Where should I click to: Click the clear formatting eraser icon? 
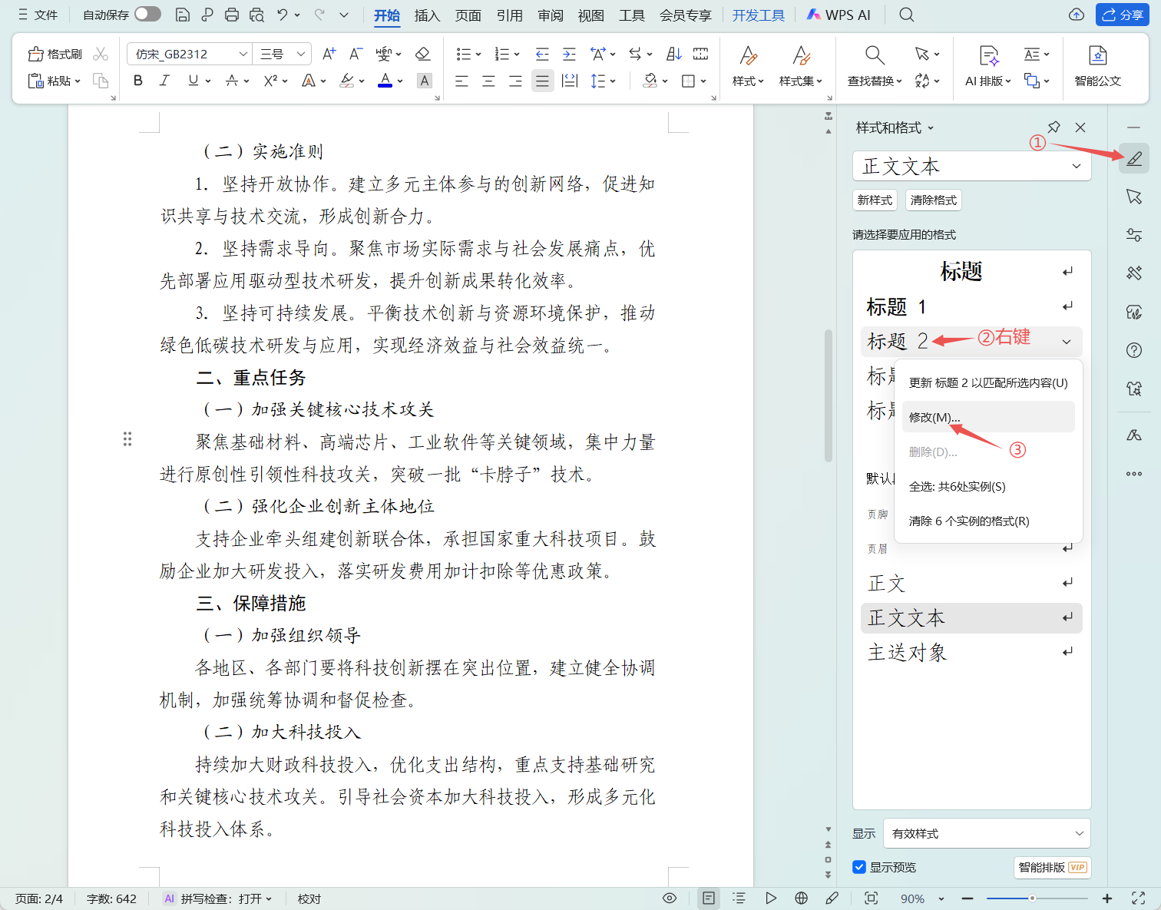click(422, 54)
